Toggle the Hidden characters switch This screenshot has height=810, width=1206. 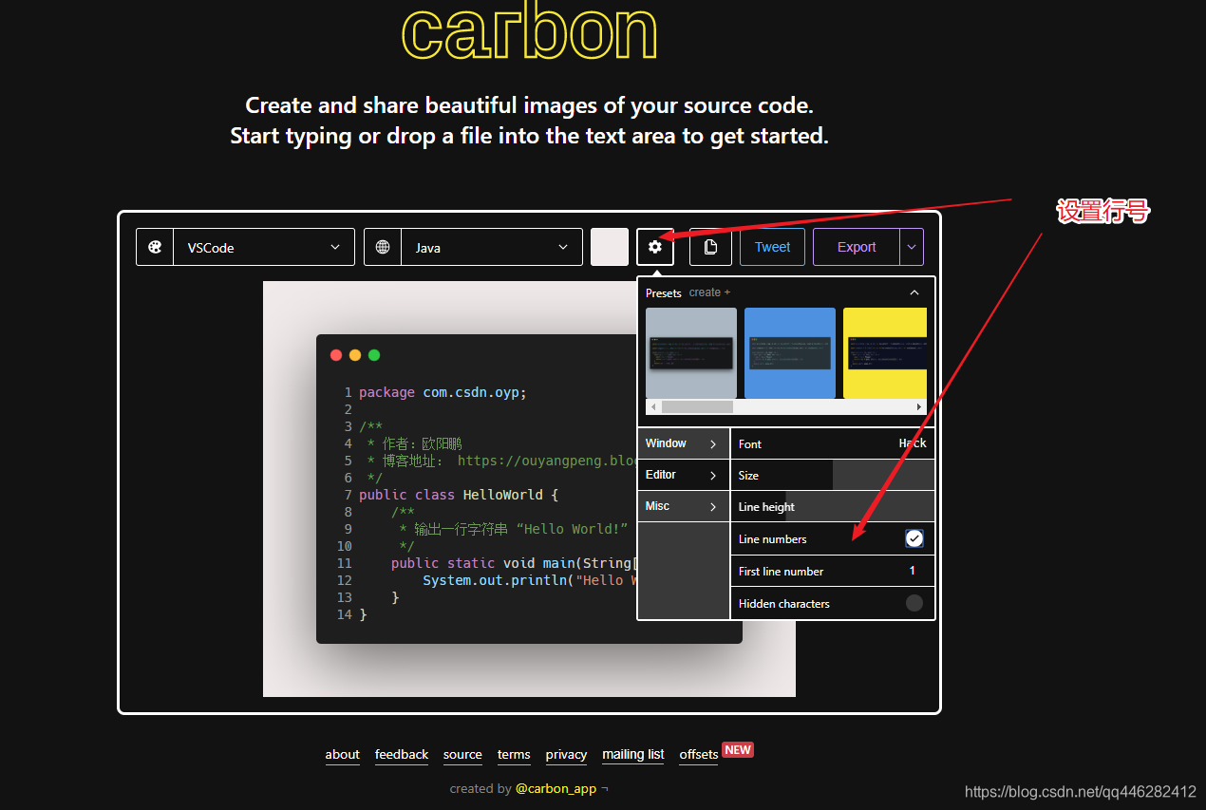click(x=914, y=603)
